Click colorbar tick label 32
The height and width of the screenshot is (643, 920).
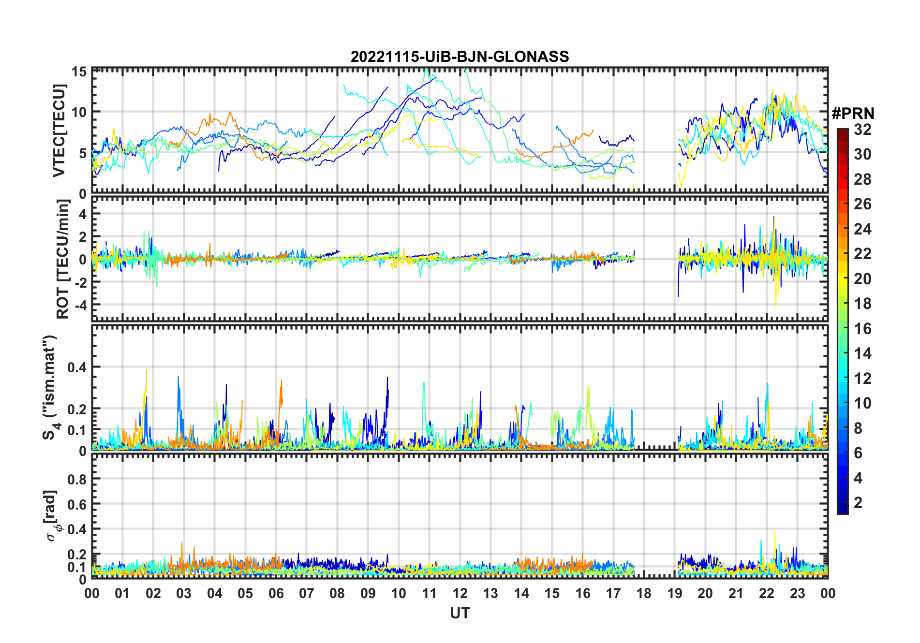pos(862,129)
